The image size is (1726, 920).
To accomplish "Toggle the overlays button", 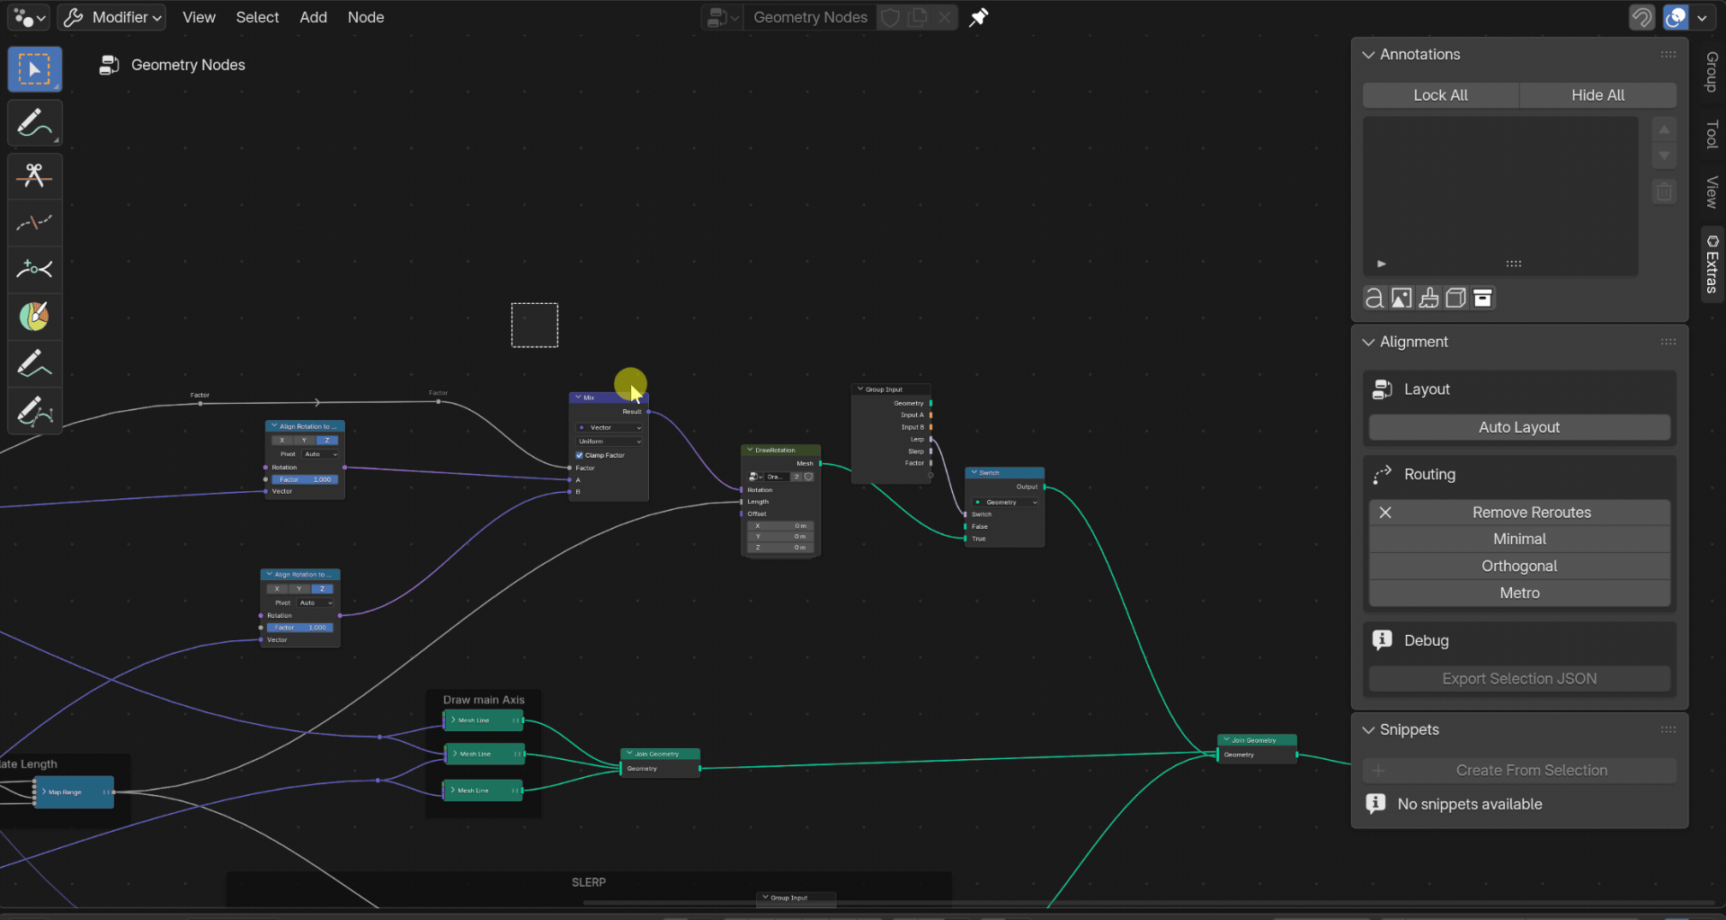I will [1676, 17].
